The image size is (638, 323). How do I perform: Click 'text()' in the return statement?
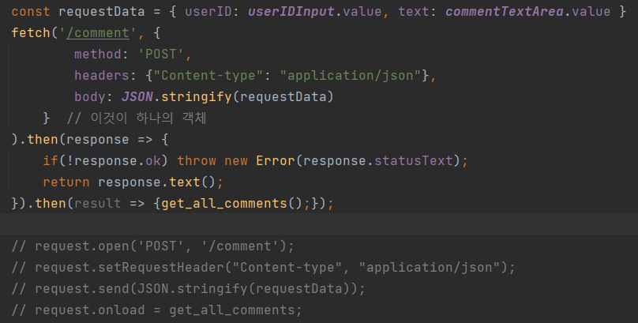(193, 182)
